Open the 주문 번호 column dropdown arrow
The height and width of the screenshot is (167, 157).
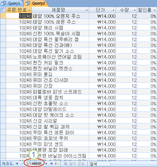tap(30, 10)
